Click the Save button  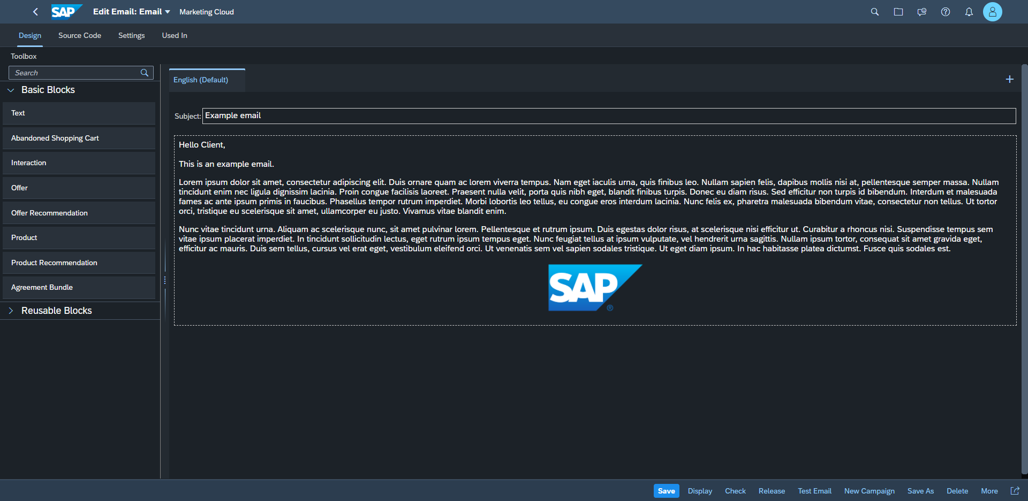[x=667, y=491]
